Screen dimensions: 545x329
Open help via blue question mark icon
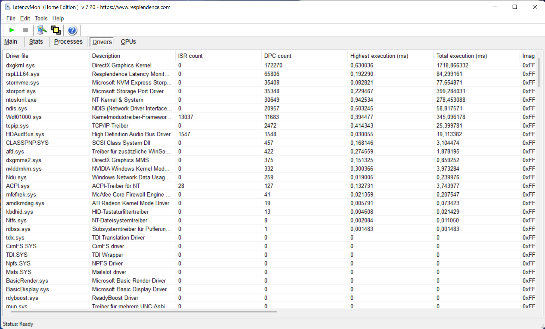72,30
